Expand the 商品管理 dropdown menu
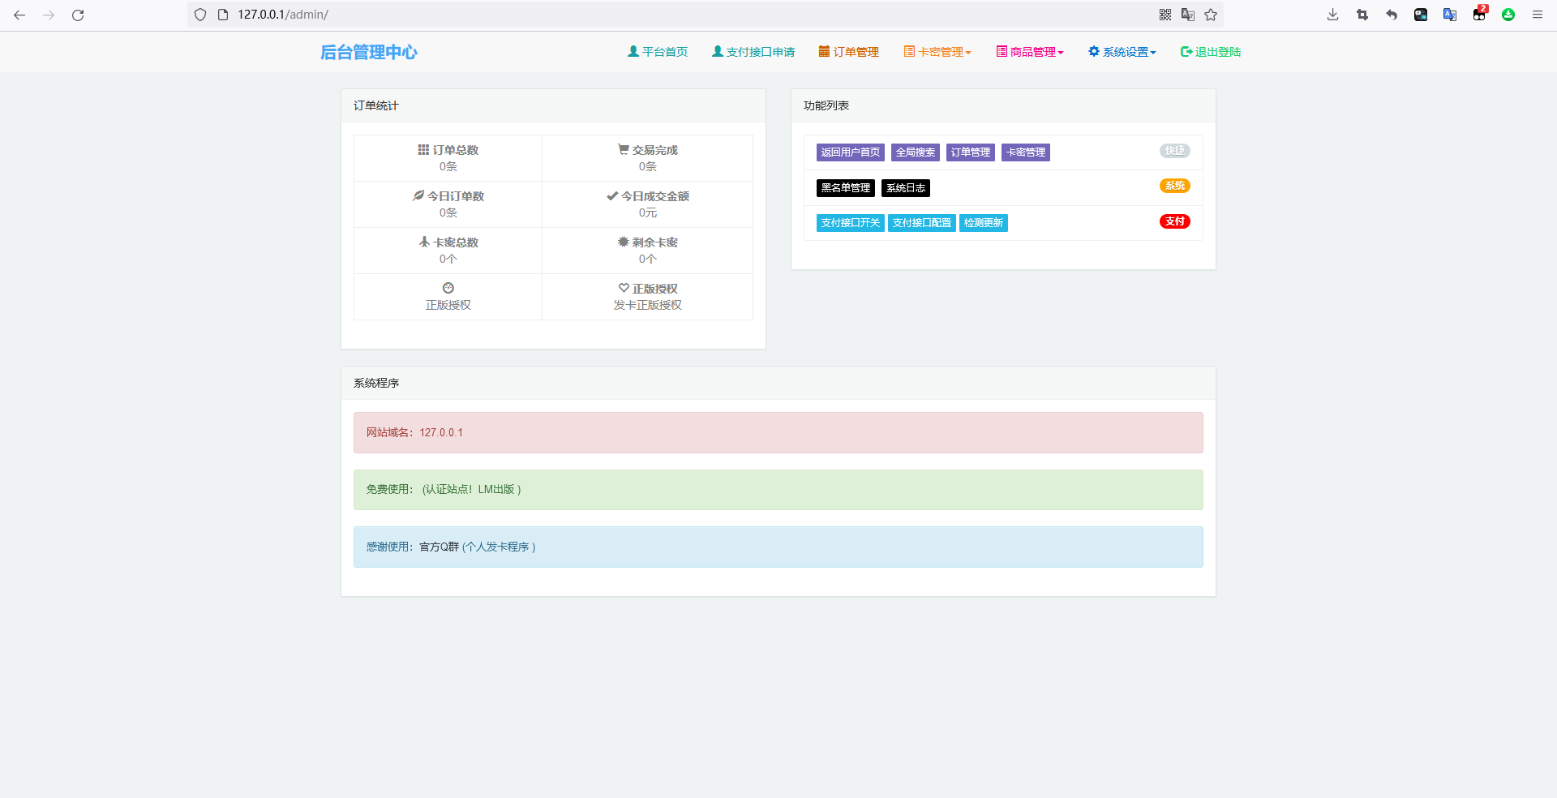 (x=1030, y=52)
